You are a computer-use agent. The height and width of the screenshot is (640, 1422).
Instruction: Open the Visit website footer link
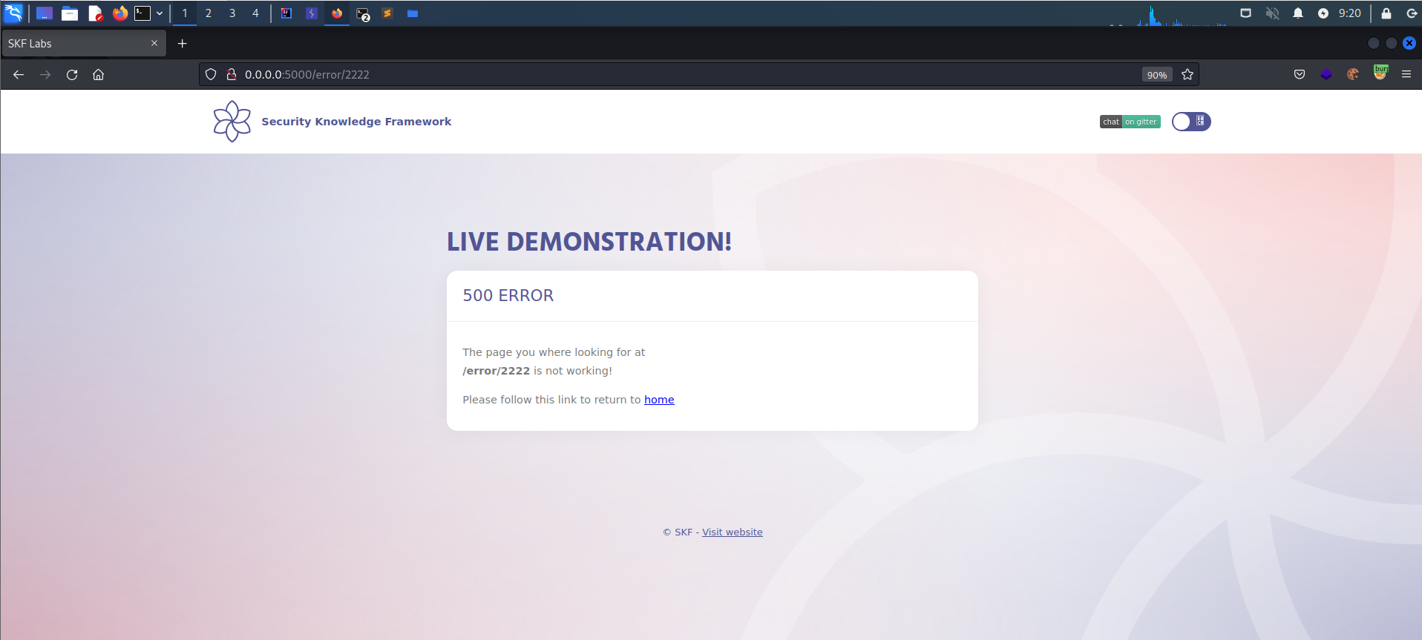point(732,532)
